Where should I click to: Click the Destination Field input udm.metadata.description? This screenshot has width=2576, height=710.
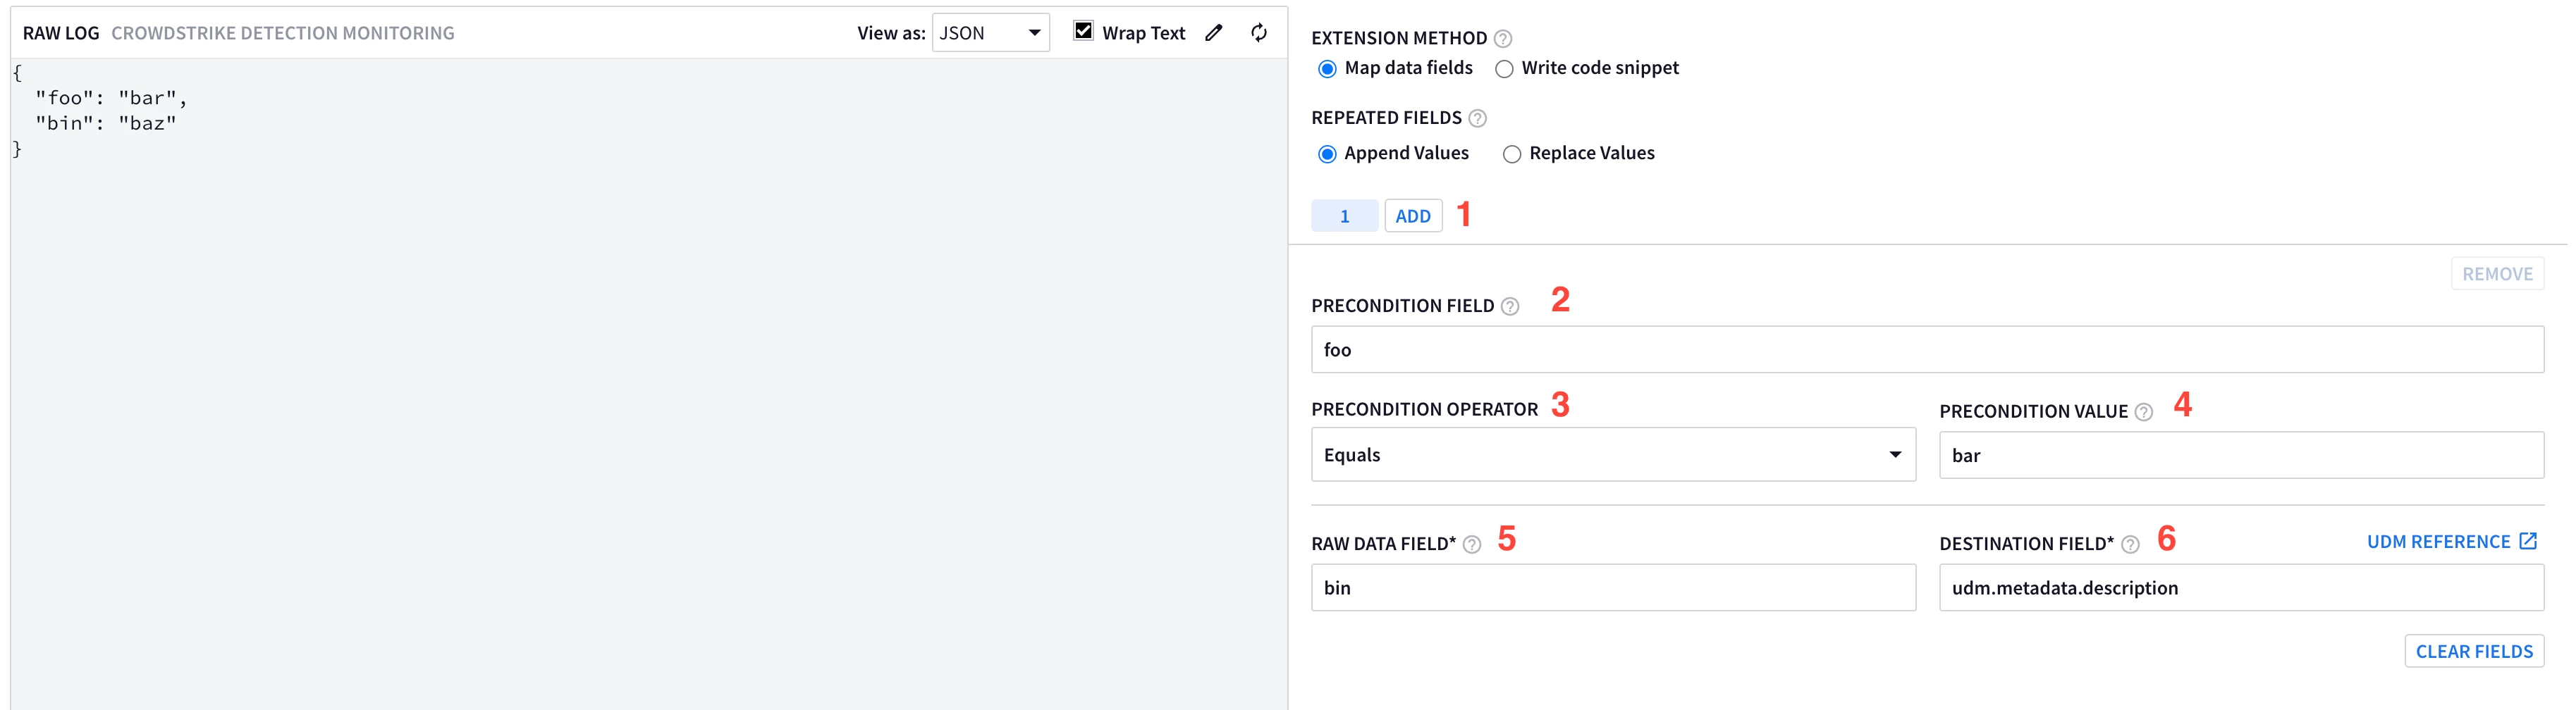pyautogui.click(x=2241, y=587)
